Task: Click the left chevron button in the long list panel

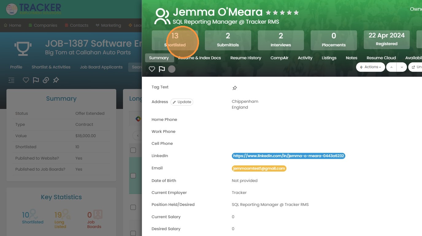Action: click(138, 135)
